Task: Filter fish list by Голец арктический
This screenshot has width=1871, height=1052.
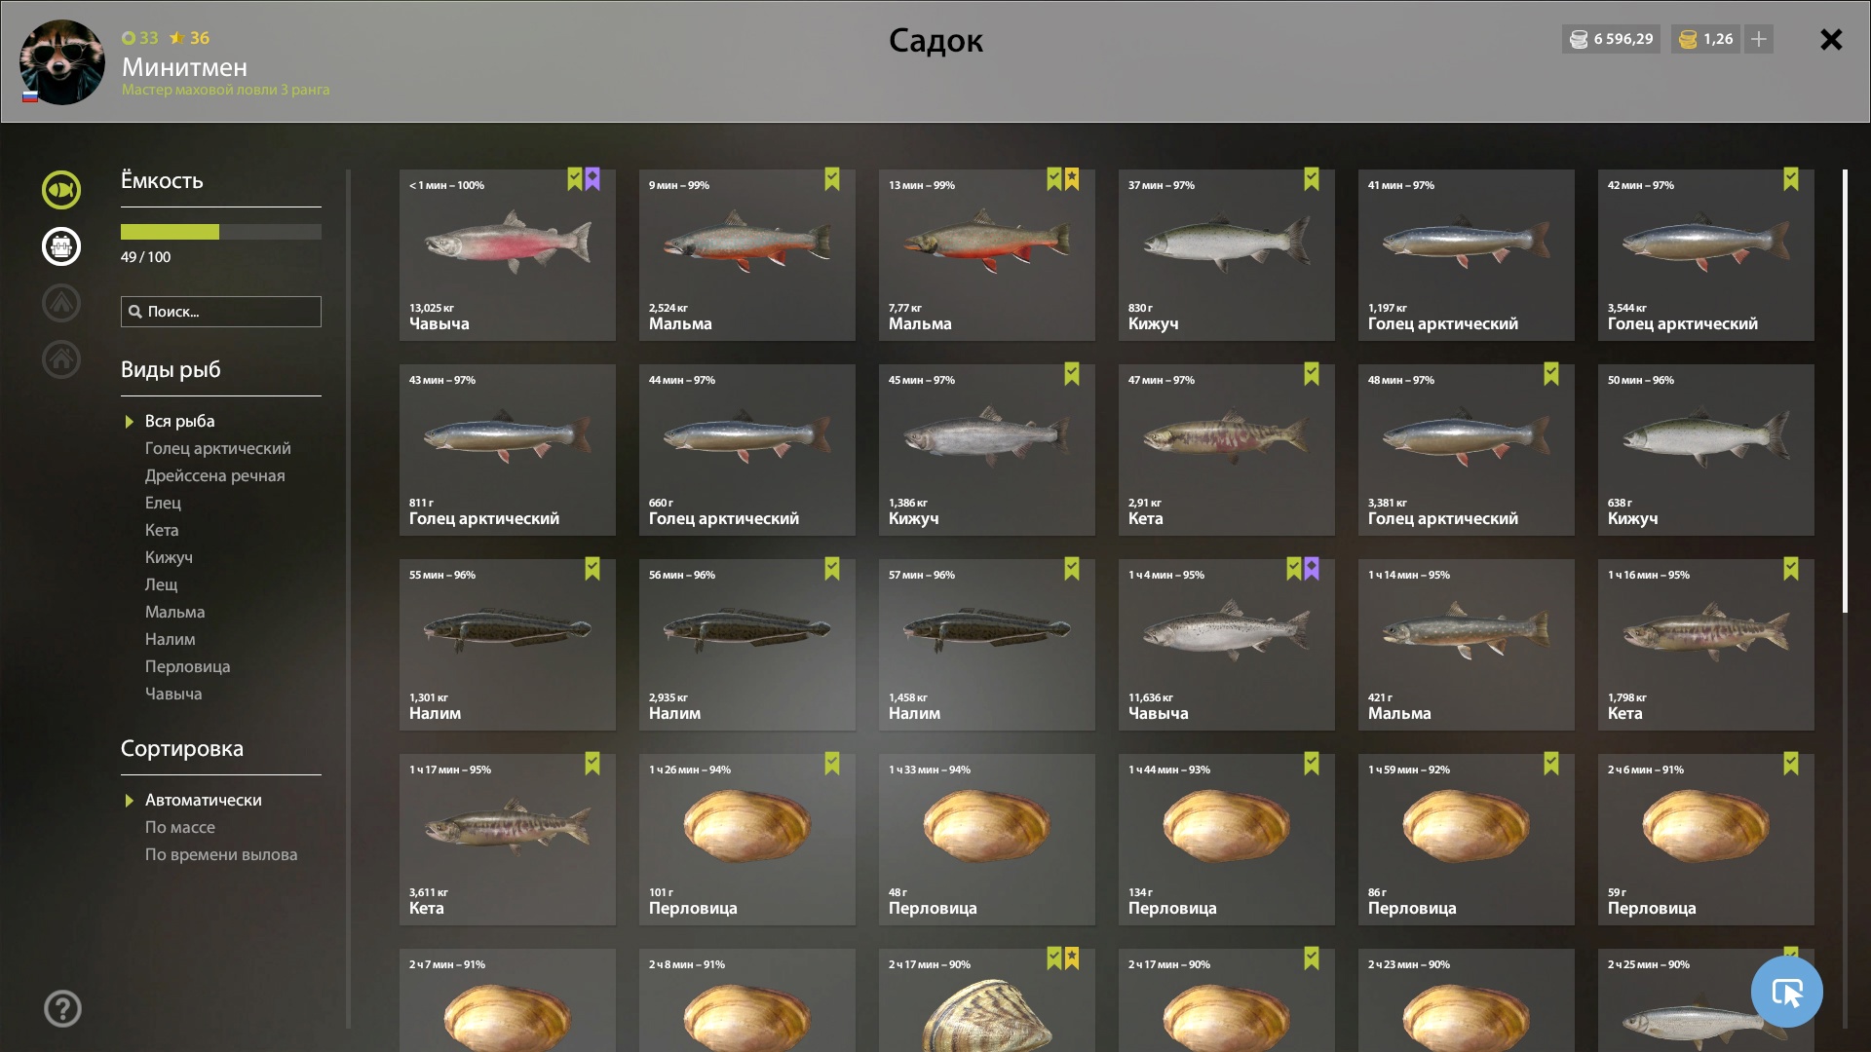Action: point(218,448)
